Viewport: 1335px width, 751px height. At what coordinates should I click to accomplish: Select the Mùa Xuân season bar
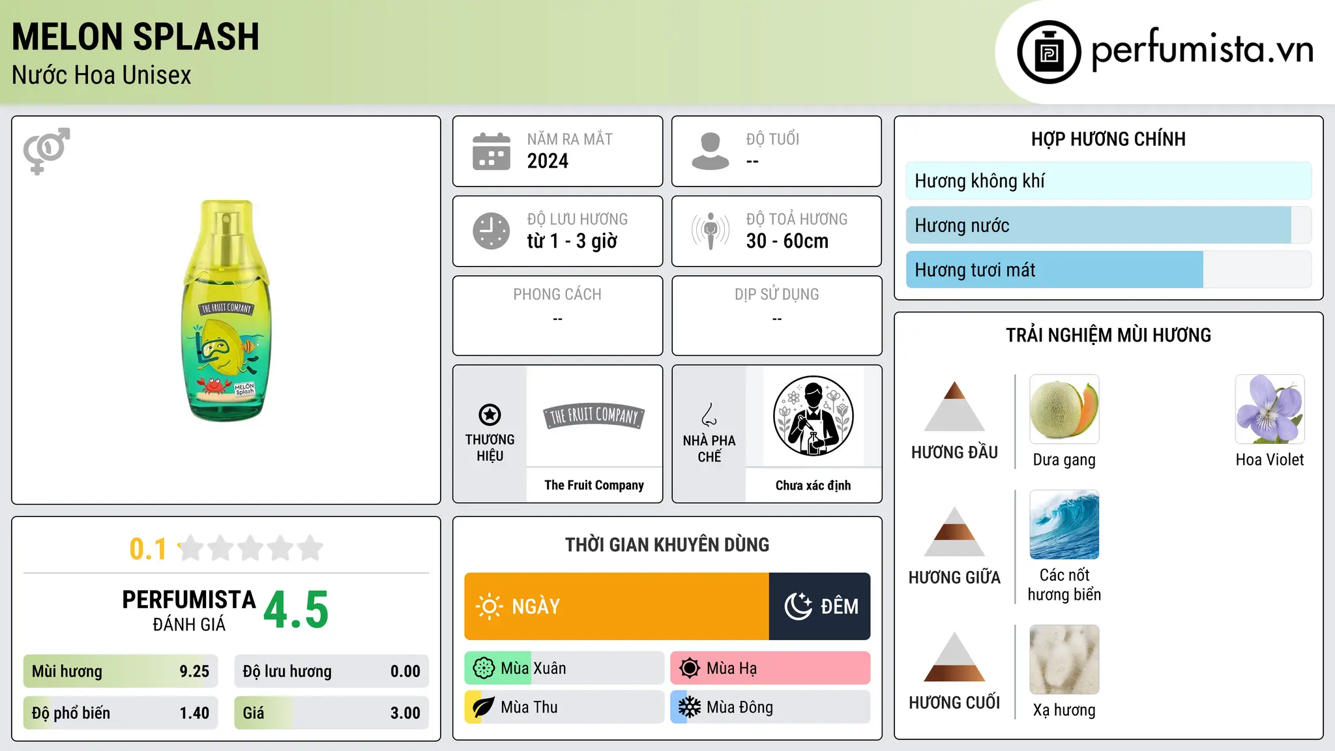(565, 668)
